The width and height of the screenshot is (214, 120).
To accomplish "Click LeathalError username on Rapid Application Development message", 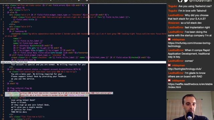I will pyautogui.click(x=176, y=50).
